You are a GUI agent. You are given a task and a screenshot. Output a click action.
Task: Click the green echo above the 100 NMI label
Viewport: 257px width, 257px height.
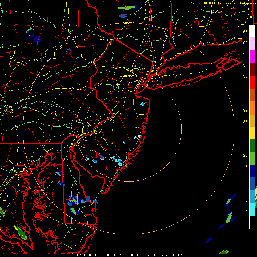point(128,8)
